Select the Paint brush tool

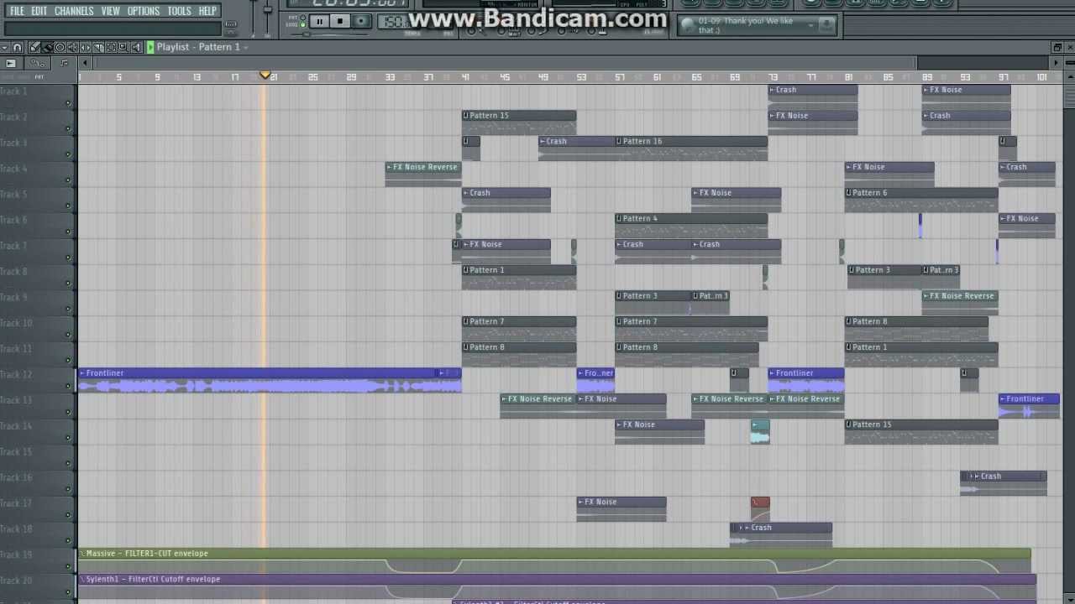[x=47, y=47]
